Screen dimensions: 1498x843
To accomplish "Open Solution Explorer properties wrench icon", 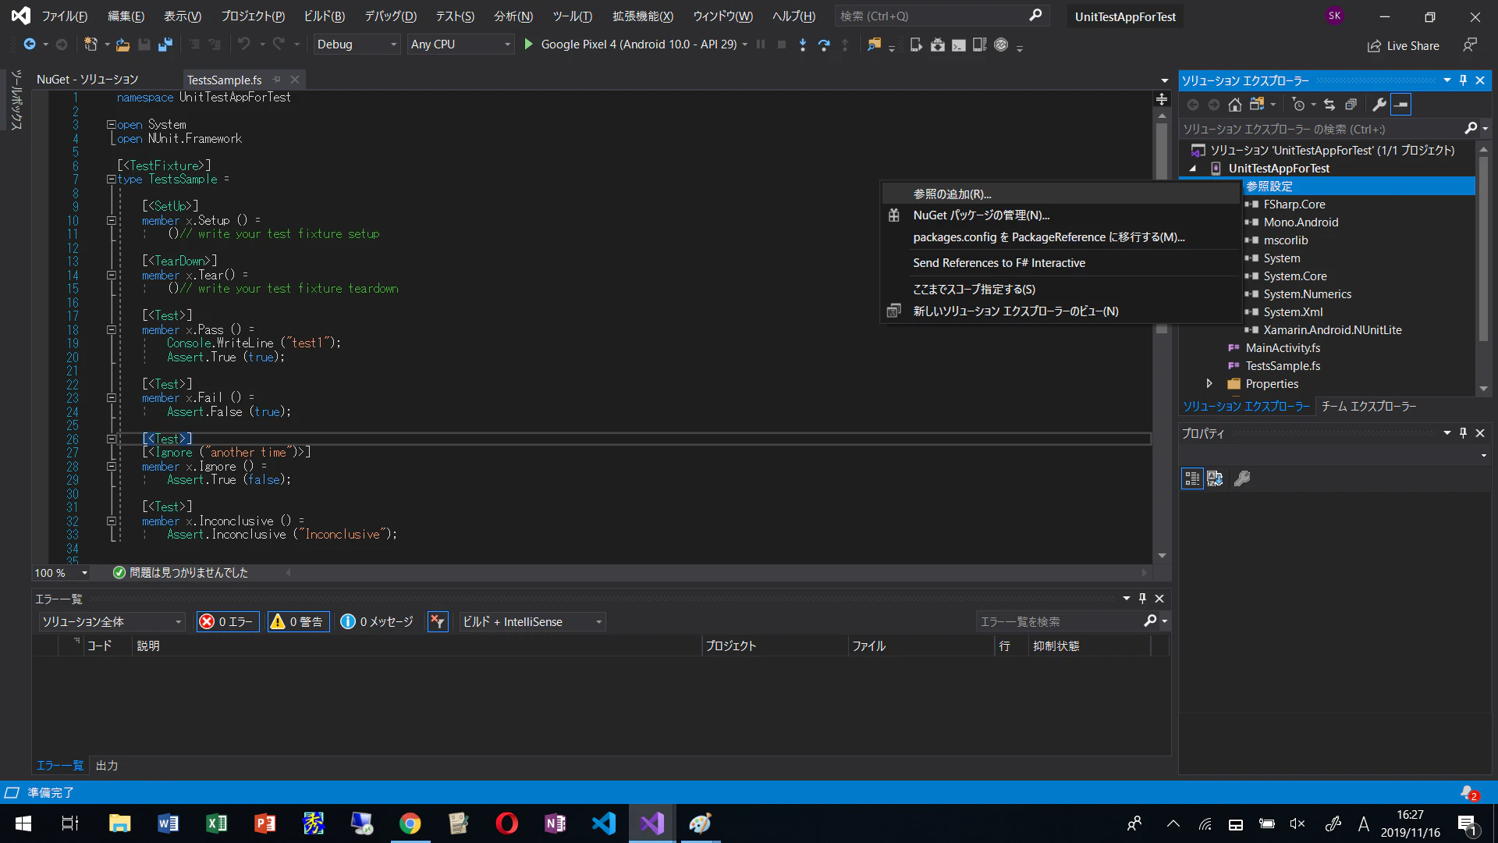I will pos(1379,105).
